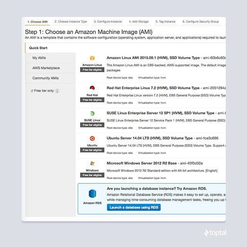This screenshot has width=247, height=247.
Task: Click the Red Hat logo icon
Action: [92, 88]
